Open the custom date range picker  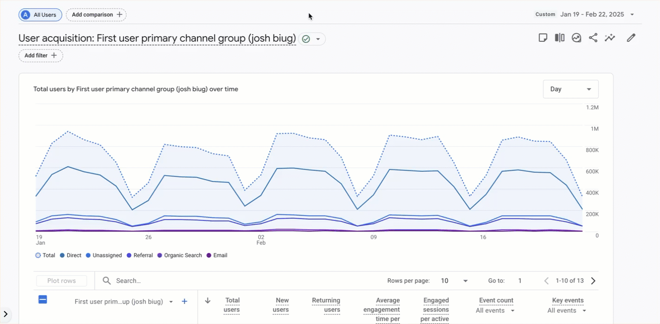[586, 14]
